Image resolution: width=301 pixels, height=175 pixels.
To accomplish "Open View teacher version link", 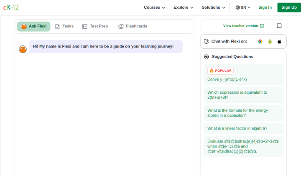I will pos(243,26).
